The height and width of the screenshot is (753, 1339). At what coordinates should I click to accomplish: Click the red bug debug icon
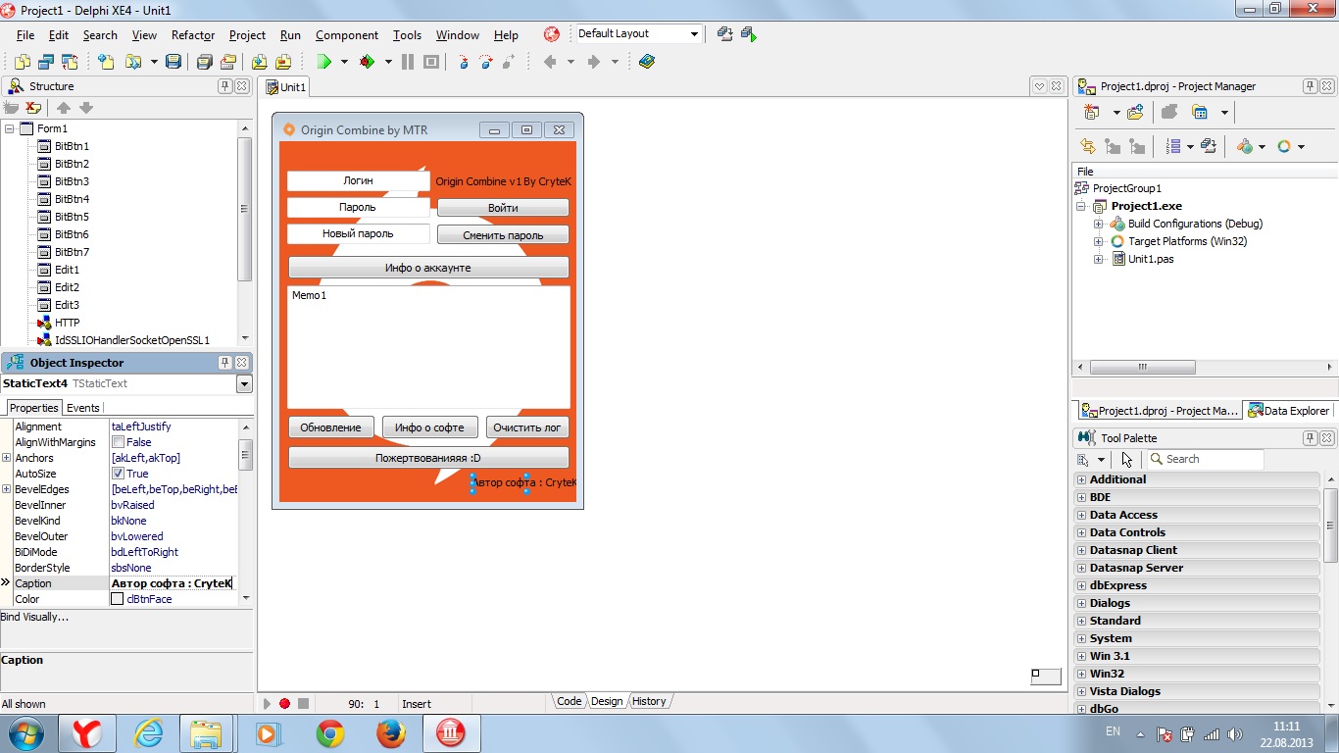pos(367,62)
